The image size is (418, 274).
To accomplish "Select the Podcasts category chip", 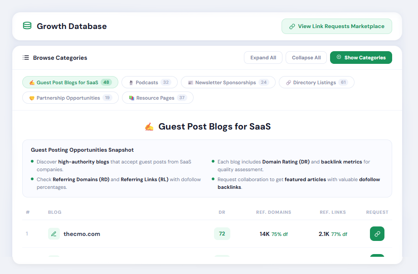I will (150, 82).
